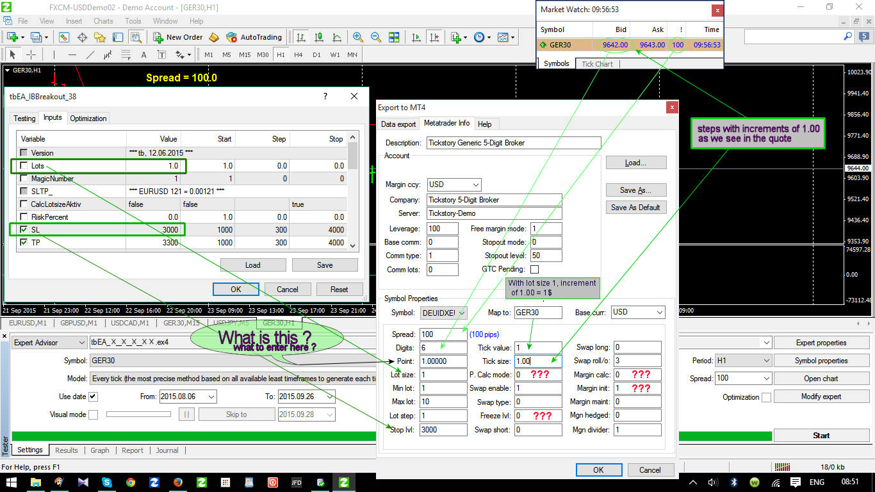This screenshot has height=492, width=875.
Task: Select the vertical line drawing tool
Action: (x=54, y=54)
